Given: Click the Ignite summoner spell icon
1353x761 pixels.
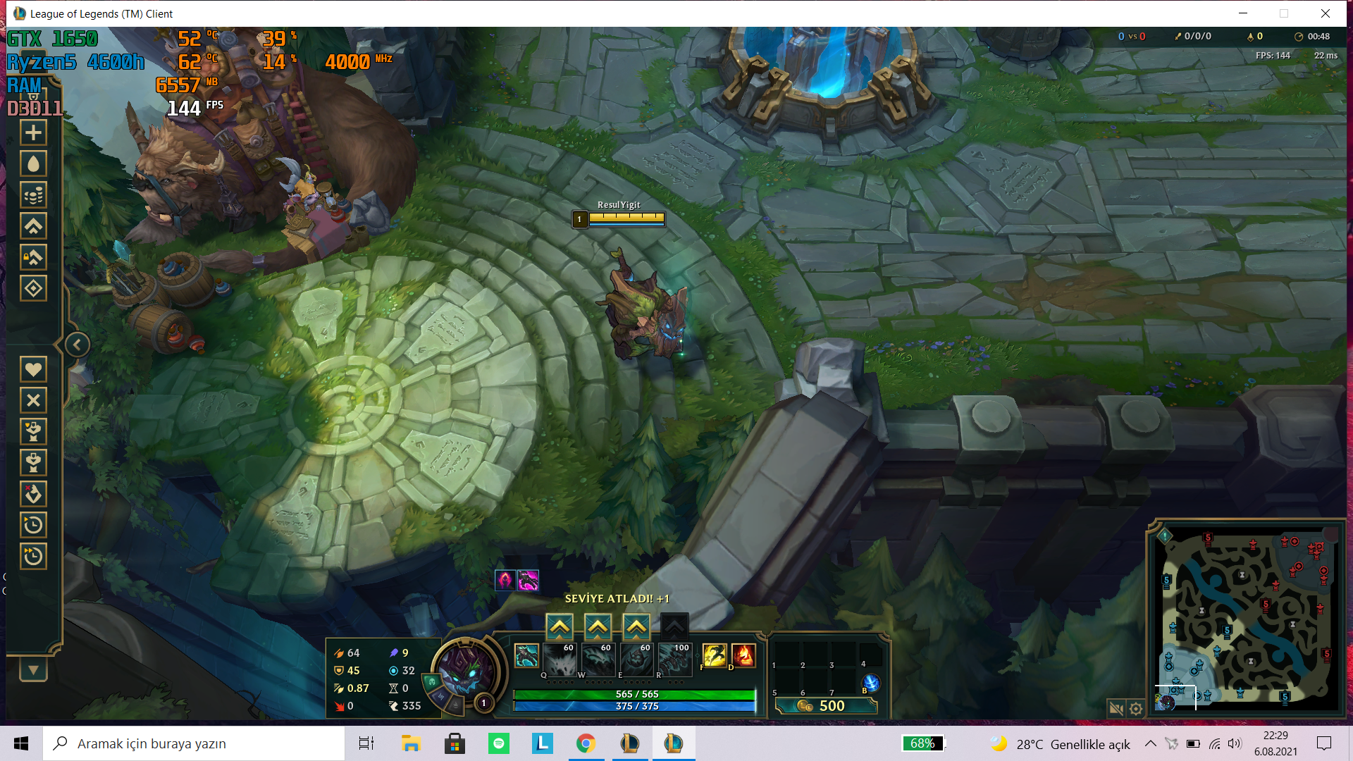Looking at the screenshot, I should 743,655.
